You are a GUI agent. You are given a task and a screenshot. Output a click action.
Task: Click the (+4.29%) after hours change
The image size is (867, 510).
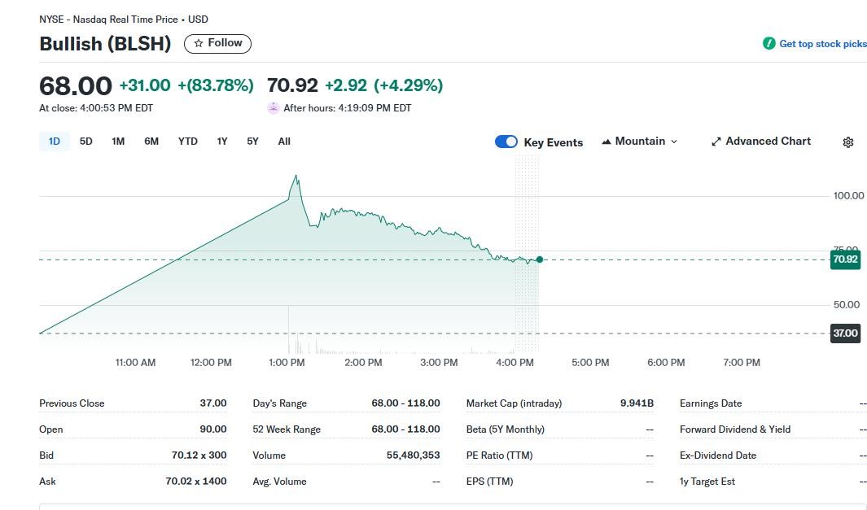(x=409, y=85)
